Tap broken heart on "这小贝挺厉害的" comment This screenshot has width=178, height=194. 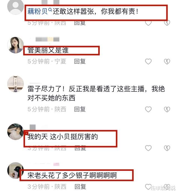click(x=167, y=148)
